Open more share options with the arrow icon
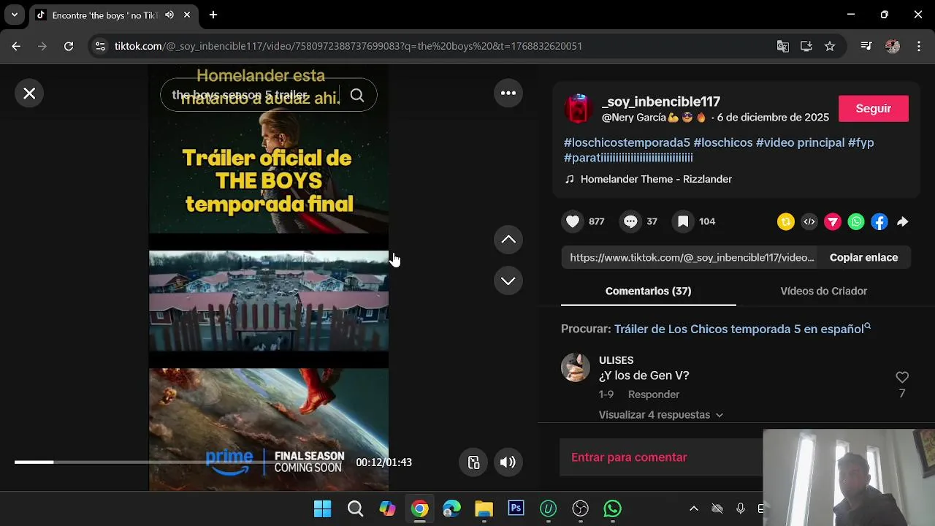 (903, 222)
